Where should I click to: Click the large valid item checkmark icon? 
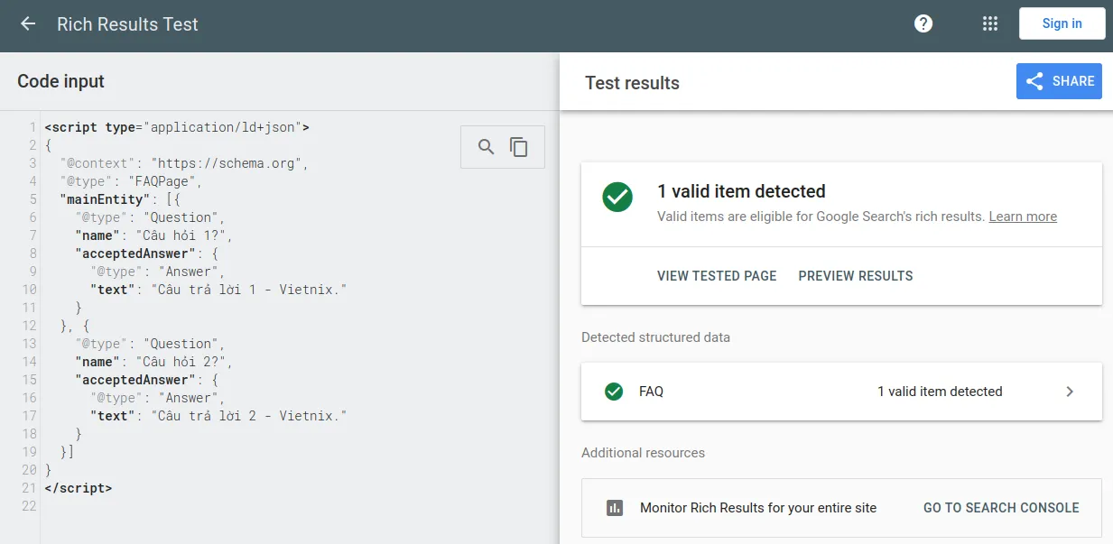[617, 197]
